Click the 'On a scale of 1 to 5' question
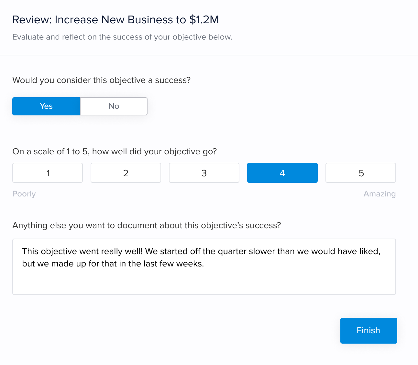This screenshot has width=418, height=365. pyautogui.click(x=115, y=151)
